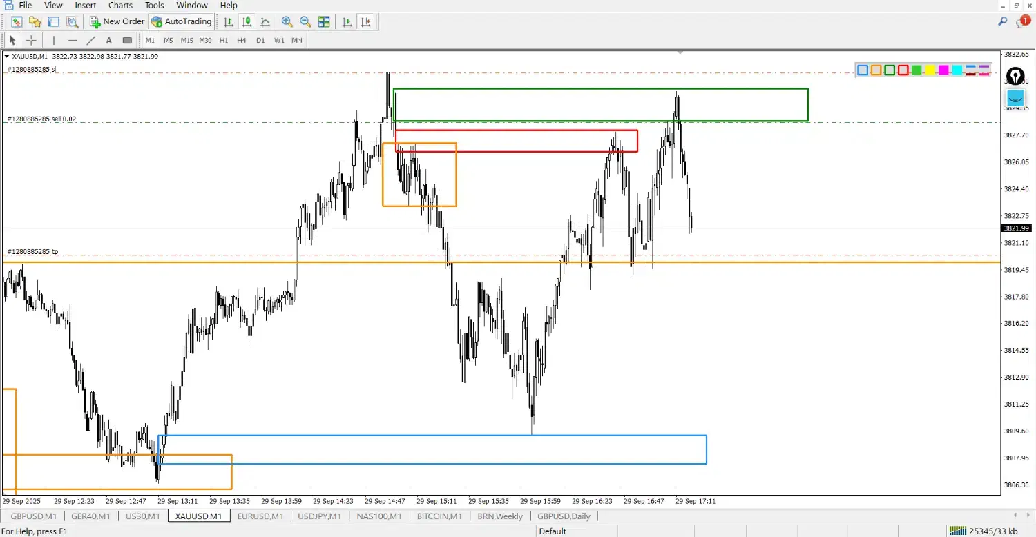Screen dimensions: 1036x537
Task: Click the Default profile in status bar
Action: pyautogui.click(x=553, y=531)
